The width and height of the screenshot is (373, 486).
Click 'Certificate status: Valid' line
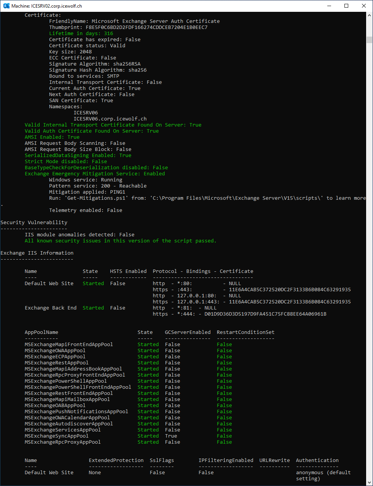87,46
